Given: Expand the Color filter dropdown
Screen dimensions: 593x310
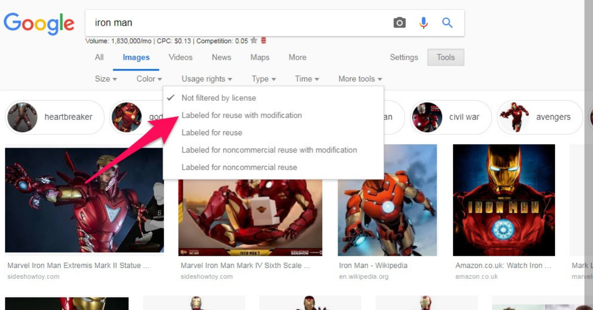Looking at the screenshot, I should (x=149, y=79).
